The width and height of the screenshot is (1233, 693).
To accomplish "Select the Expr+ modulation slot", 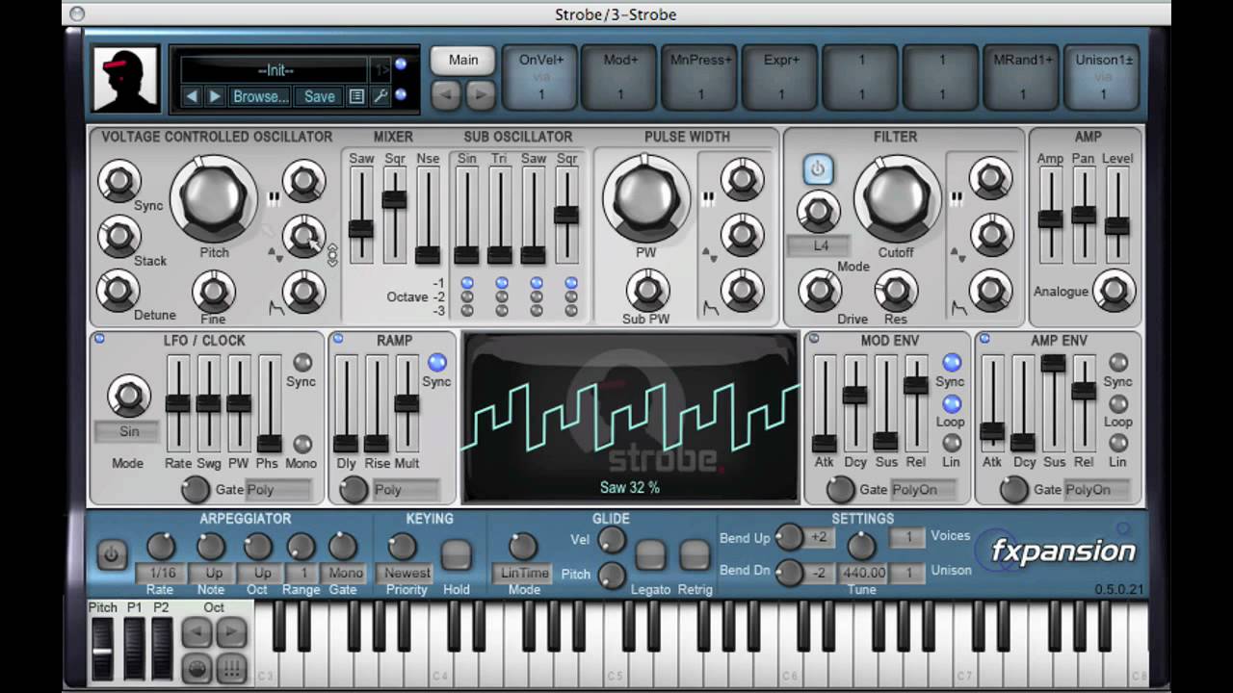I will (781, 77).
